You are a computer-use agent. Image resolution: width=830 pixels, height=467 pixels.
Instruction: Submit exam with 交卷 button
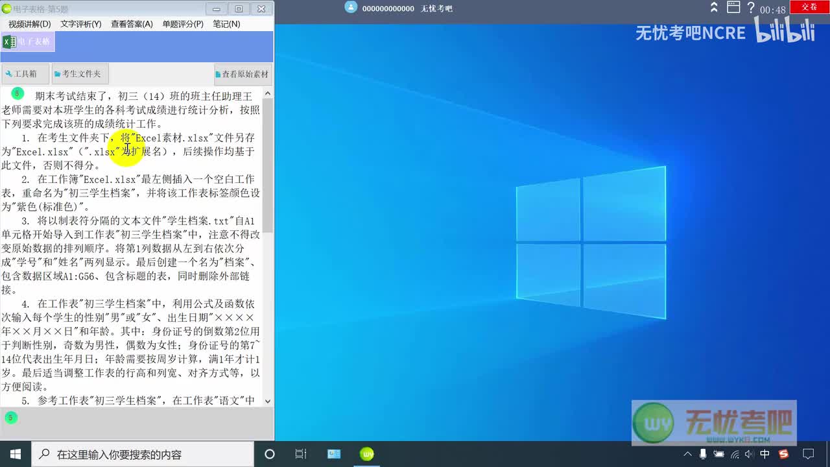[809, 6]
